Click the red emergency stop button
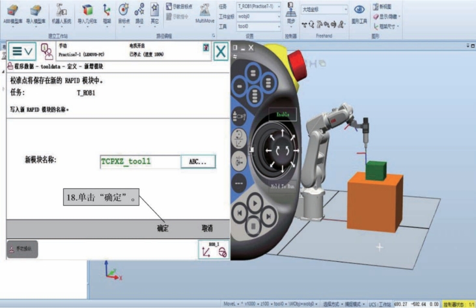The image size is (476, 308). 298,64
